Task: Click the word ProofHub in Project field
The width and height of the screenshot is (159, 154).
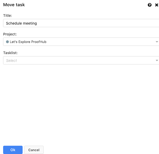Action: pos(39,42)
